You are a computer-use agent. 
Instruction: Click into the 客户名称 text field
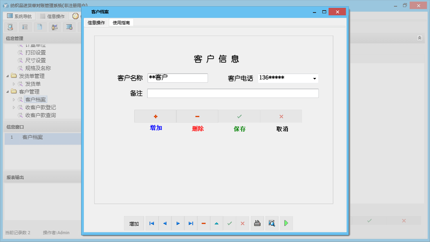pyautogui.click(x=178, y=78)
